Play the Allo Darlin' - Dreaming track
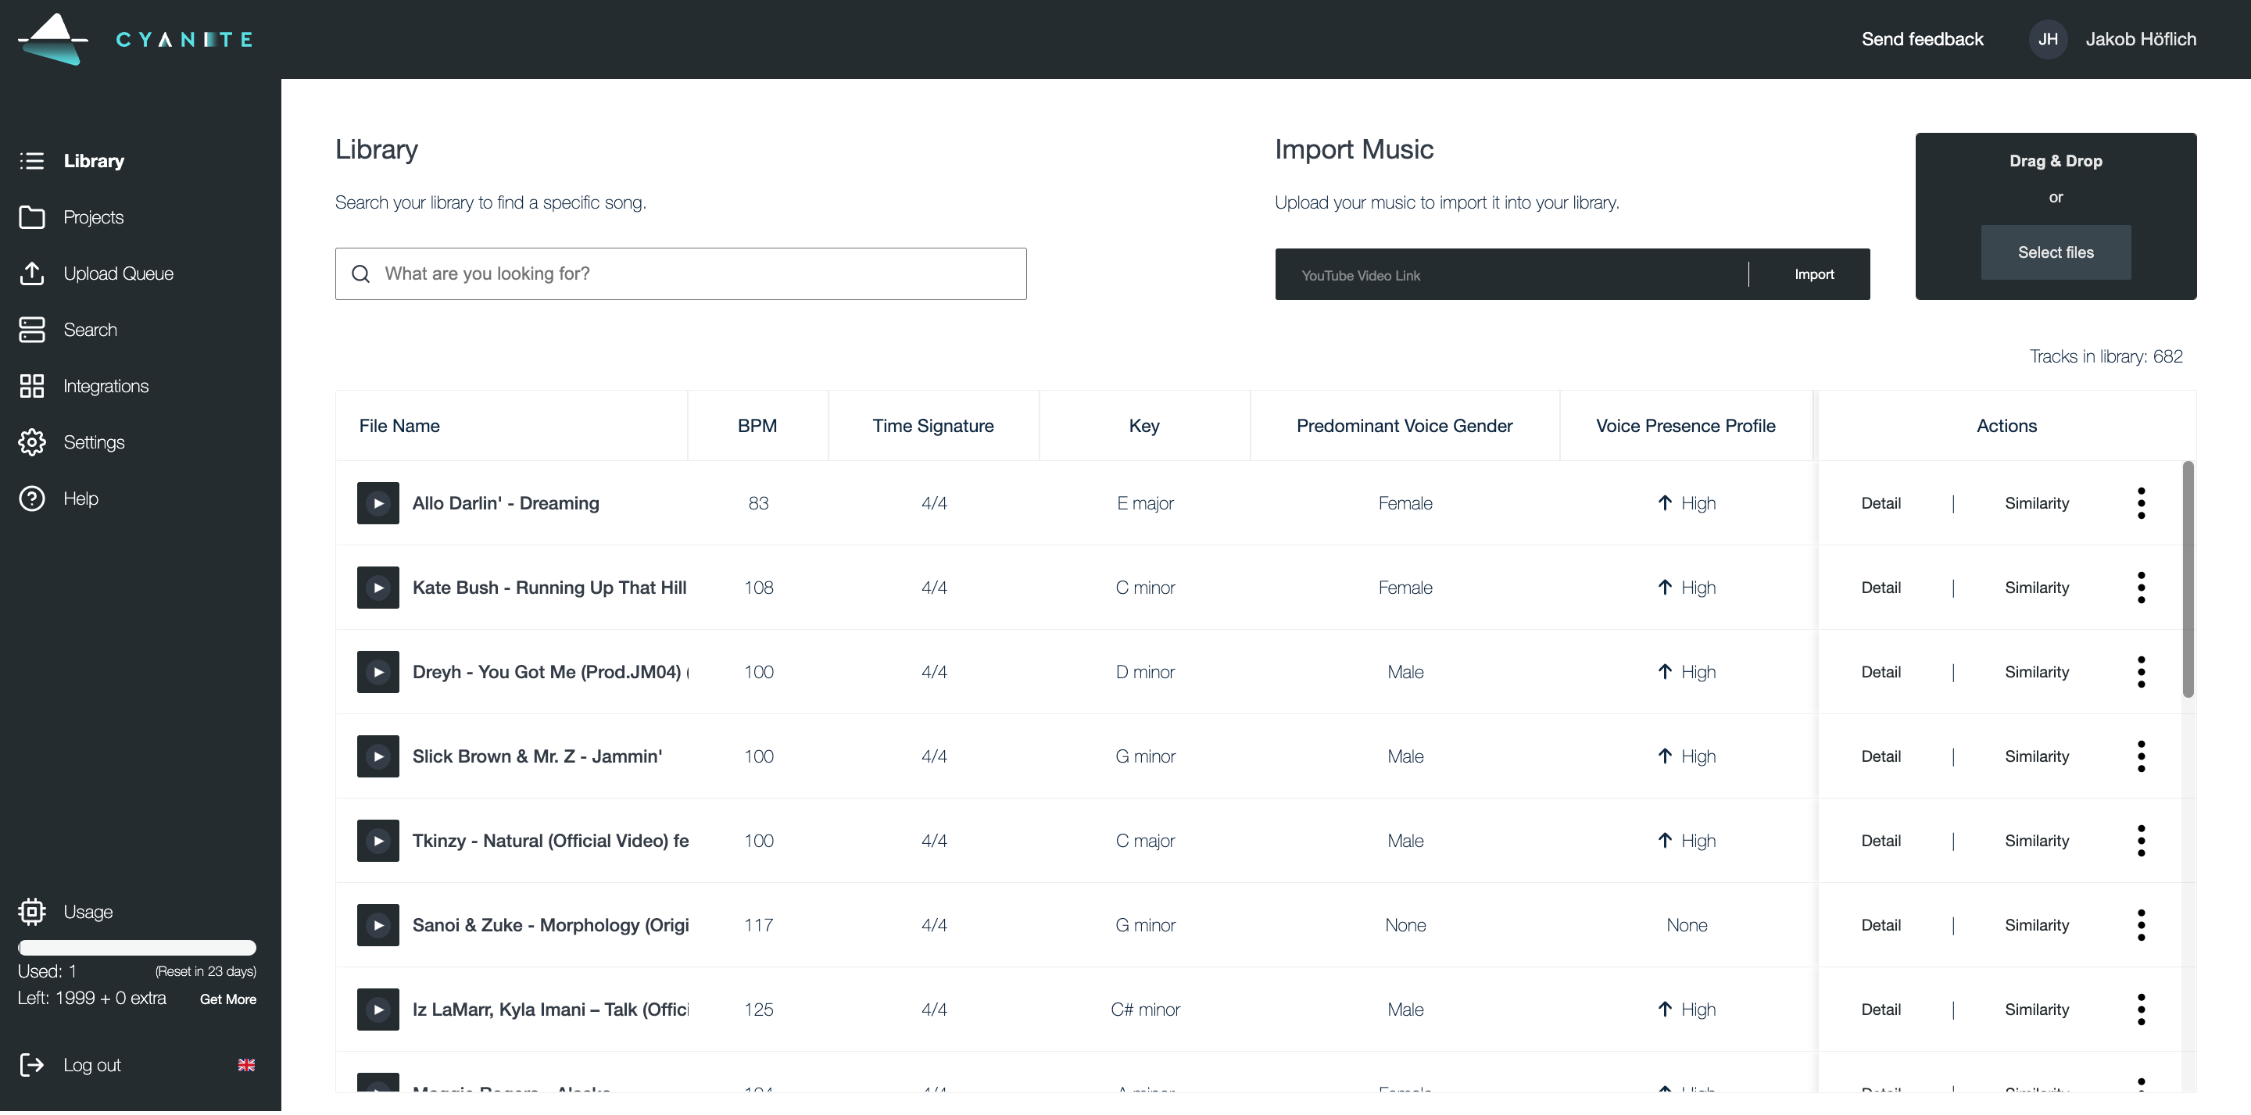This screenshot has height=1115, width=2251. pos(378,503)
